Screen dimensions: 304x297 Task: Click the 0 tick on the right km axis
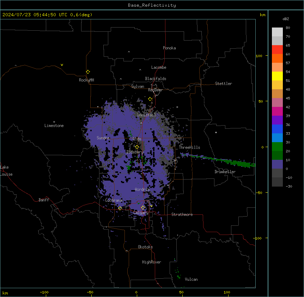[x=262, y=147]
